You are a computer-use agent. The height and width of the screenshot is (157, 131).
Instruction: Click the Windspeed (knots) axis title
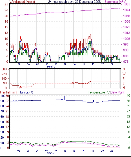tap(22, 2)
